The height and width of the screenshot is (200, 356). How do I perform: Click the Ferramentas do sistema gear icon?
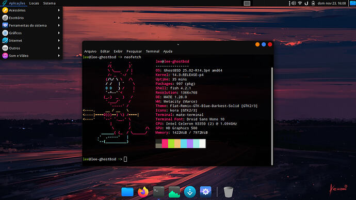pyautogui.click(x=5, y=25)
